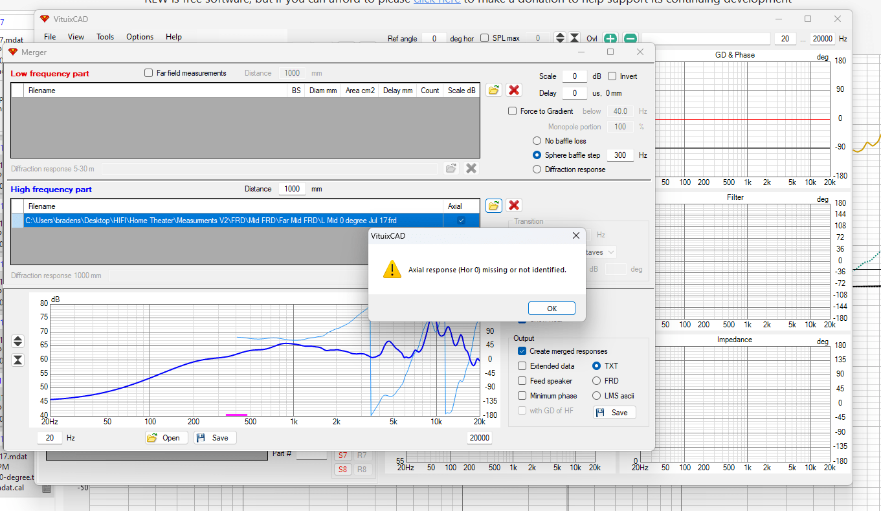Remove high frequency files with red X

click(x=514, y=206)
